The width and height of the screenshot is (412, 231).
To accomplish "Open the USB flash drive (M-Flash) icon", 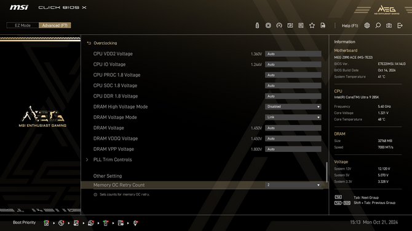I will pos(257,25).
